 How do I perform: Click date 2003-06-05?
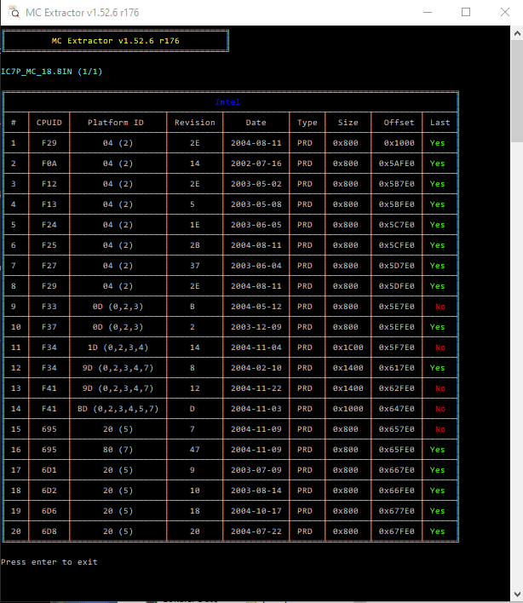tap(256, 225)
